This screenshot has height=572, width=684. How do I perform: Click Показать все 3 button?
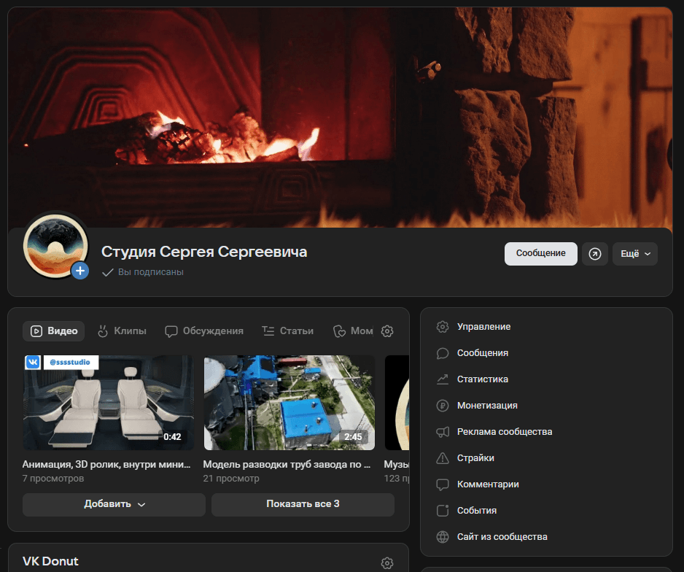click(x=303, y=504)
